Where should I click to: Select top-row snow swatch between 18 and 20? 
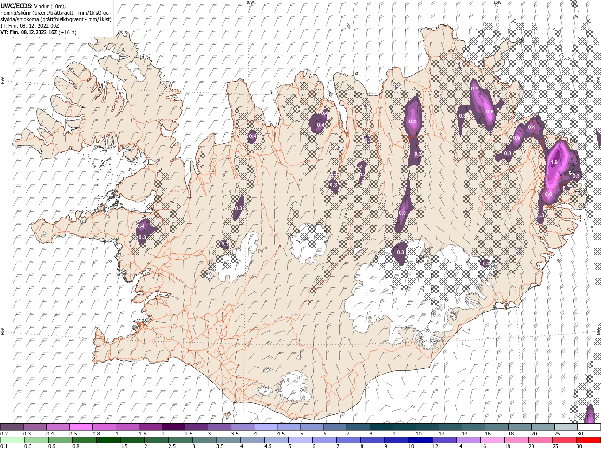click(519, 427)
